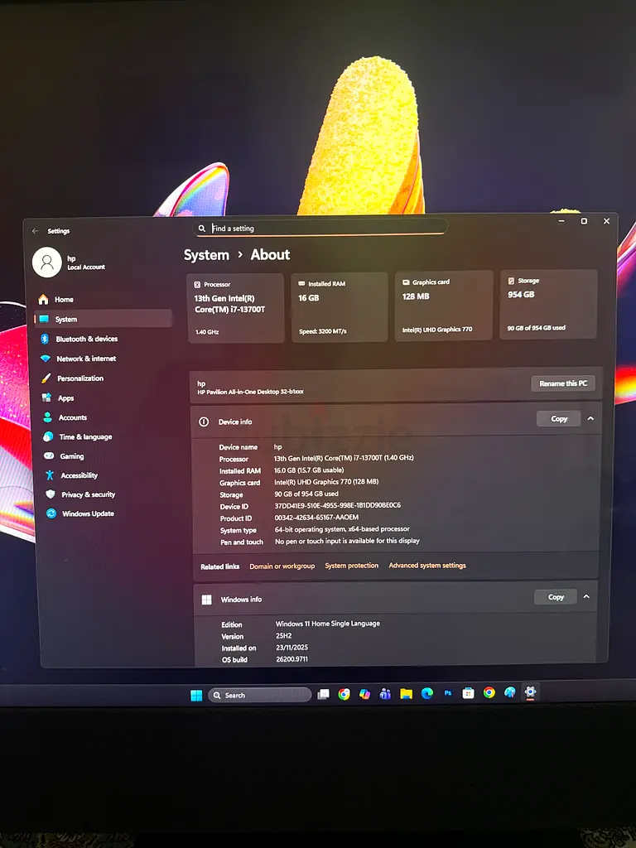Click Windows 11 Home Single Language text
Viewport: 636px width, 848px height.
click(328, 624)
